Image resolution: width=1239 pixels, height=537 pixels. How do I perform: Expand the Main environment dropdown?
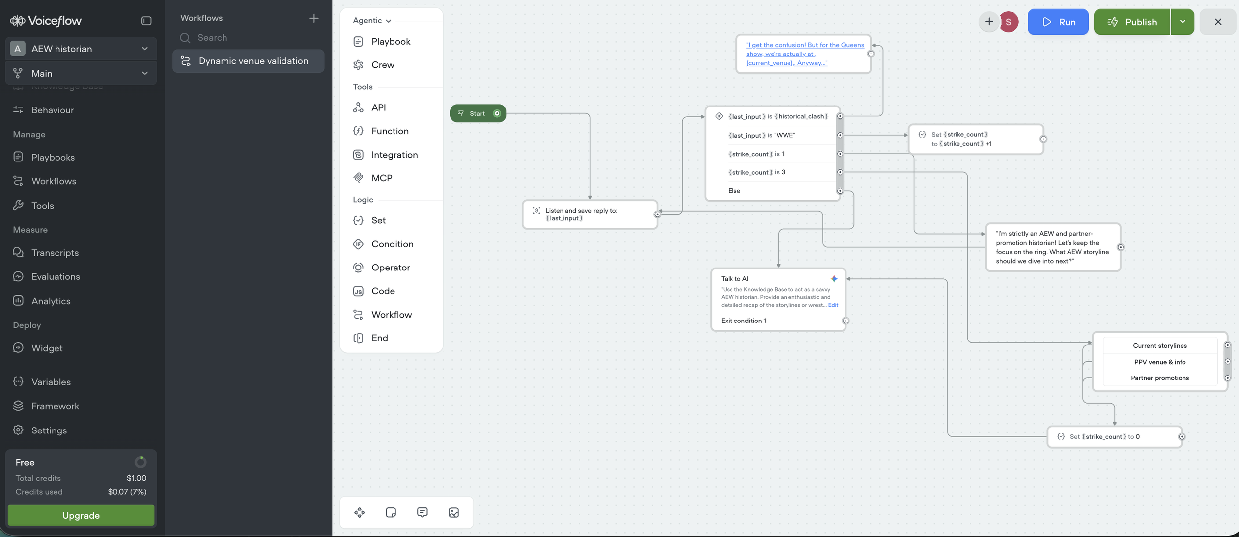81,73
